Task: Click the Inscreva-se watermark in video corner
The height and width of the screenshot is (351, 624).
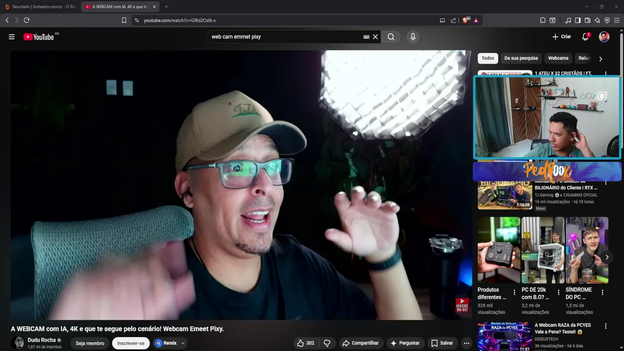Action: point(462,305)
